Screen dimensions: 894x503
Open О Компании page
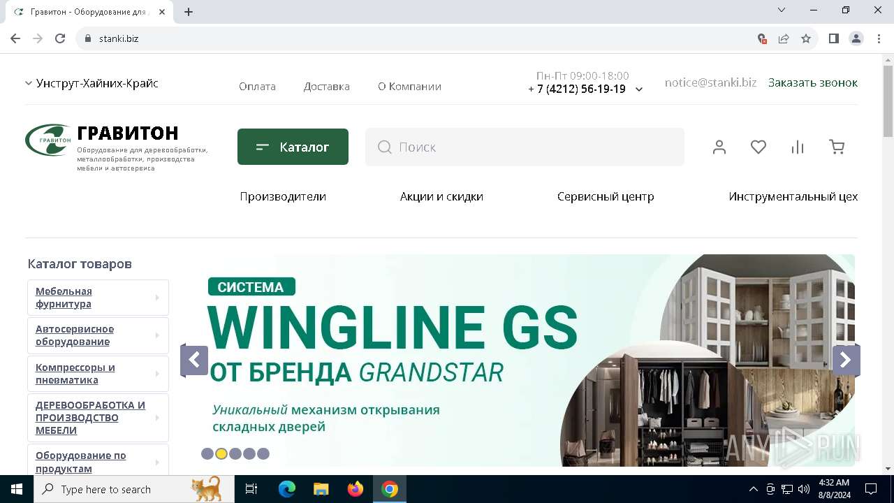point(409,87)
